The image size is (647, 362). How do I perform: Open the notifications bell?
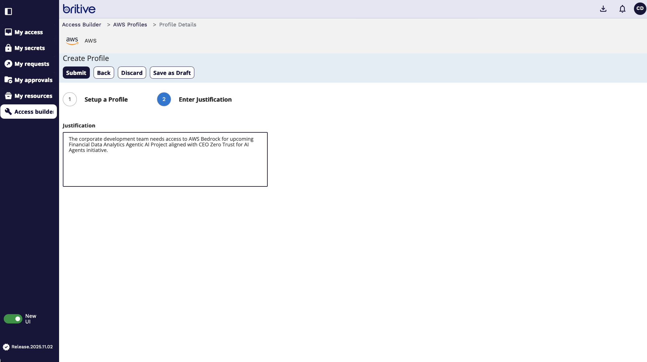pos(622,9)
